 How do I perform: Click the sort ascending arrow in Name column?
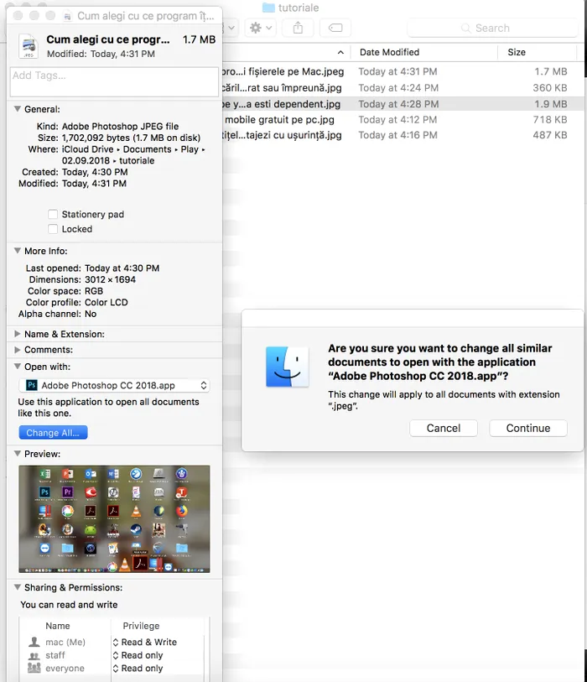340,52
